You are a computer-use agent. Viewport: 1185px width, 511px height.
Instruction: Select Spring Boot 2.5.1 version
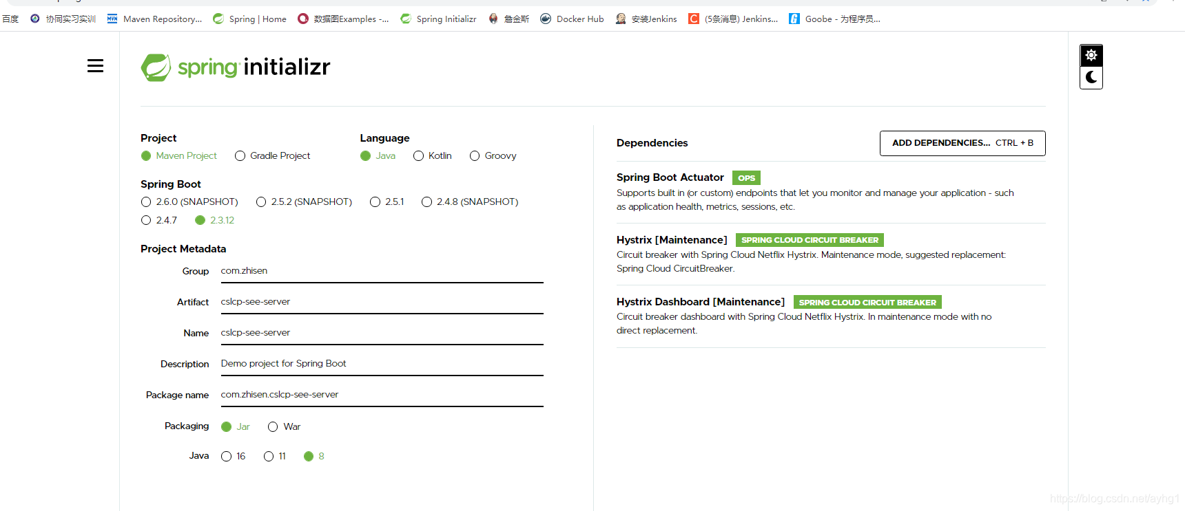(387, 202)
